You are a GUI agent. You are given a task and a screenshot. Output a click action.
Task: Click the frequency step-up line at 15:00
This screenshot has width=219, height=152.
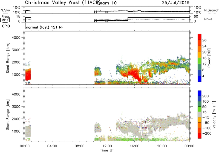[x=128, y=19]
